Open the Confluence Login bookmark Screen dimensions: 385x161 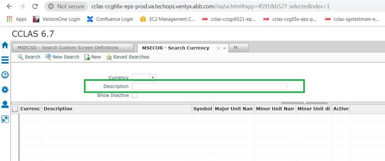pyautogui.click(x=110, y=19)
